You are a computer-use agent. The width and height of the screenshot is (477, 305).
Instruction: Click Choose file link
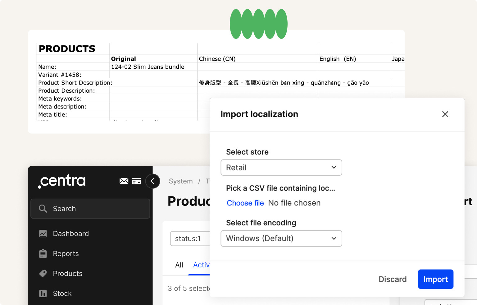(x=245, y=203)
